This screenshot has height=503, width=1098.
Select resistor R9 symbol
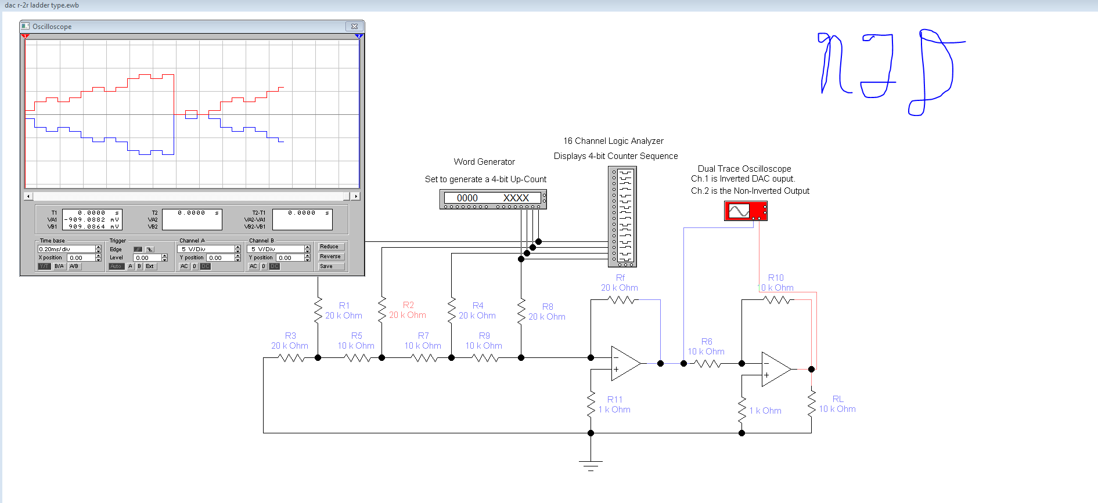[x=485, y=358]
